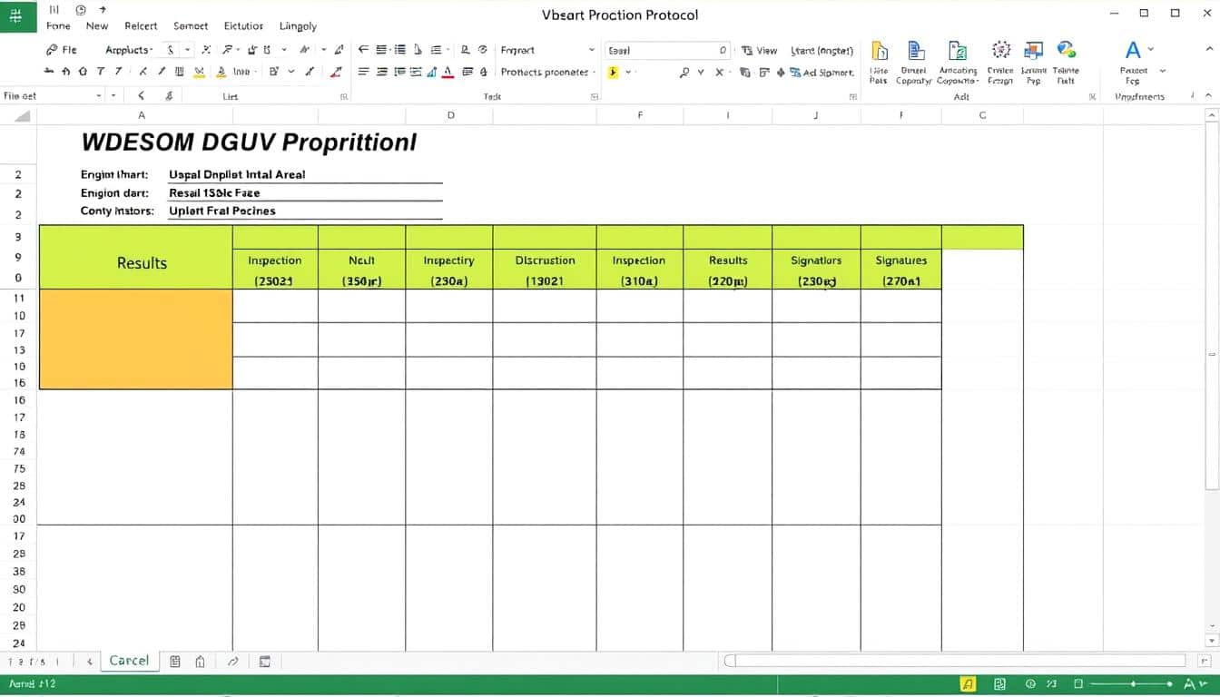The height and width of the screenshot is (697, 1220).
Task: Click the View button
Action: point(760,51)
